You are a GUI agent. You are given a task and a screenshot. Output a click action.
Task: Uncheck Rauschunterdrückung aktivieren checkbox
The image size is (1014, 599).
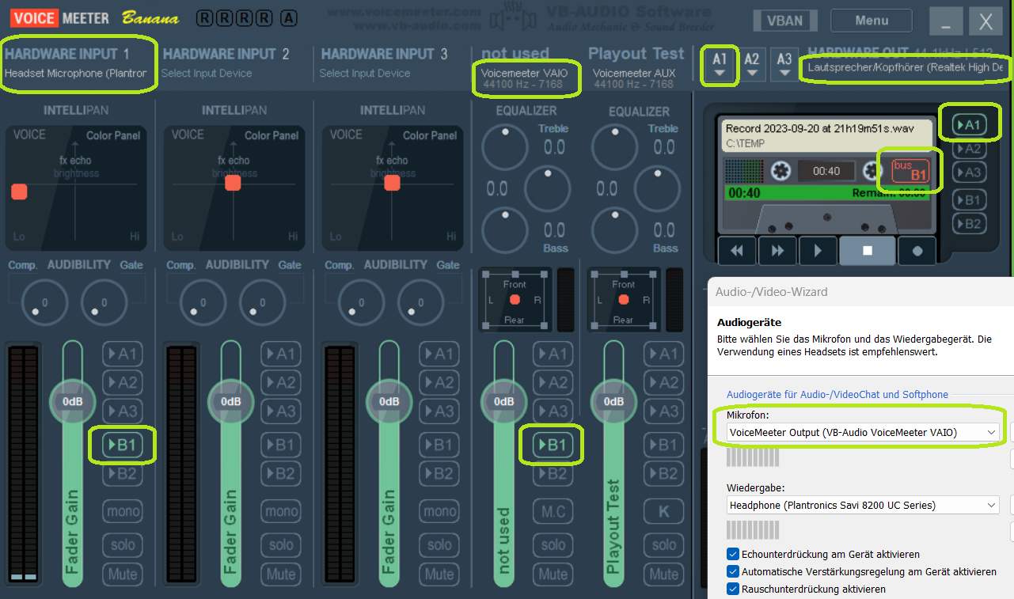click(x=732, y=589)
